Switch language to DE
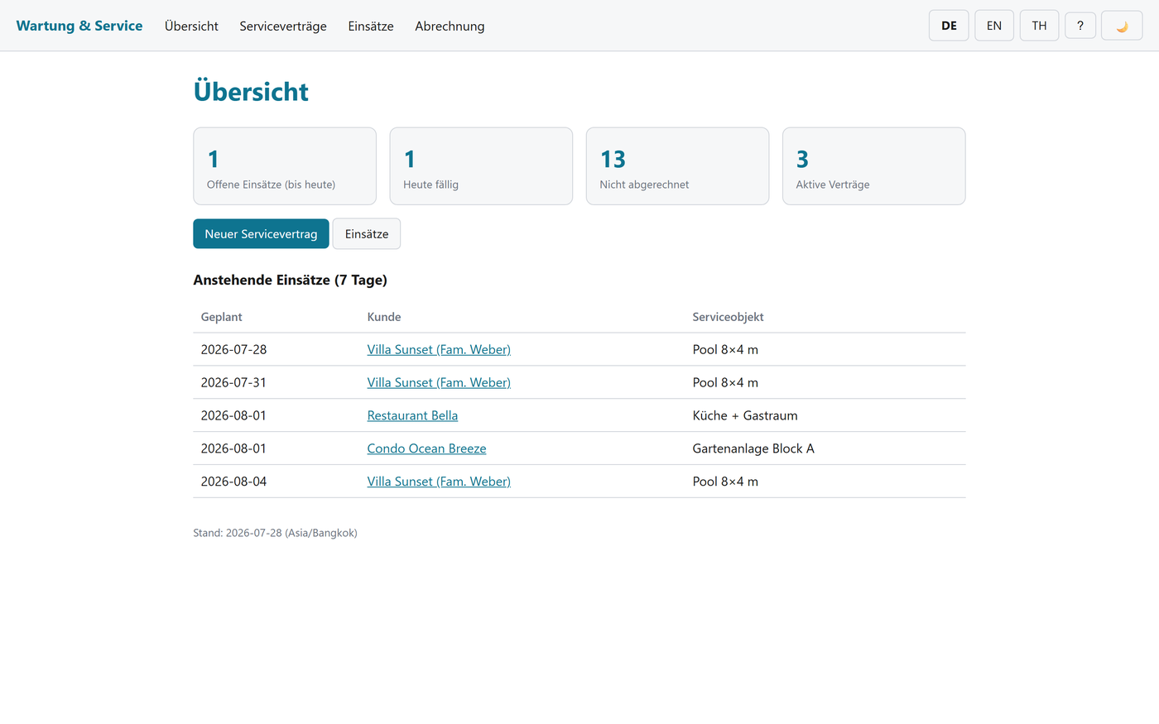The width and height of the screenshot is (1159, 724). click(949, 26)
